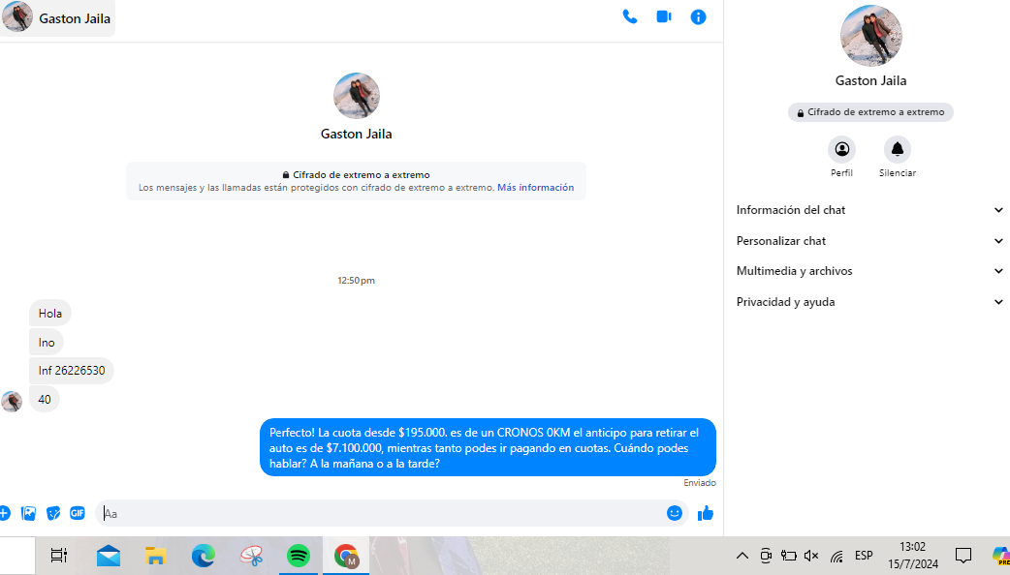
Task: Open emoji picker in message box
Action: tap(675, 513)
